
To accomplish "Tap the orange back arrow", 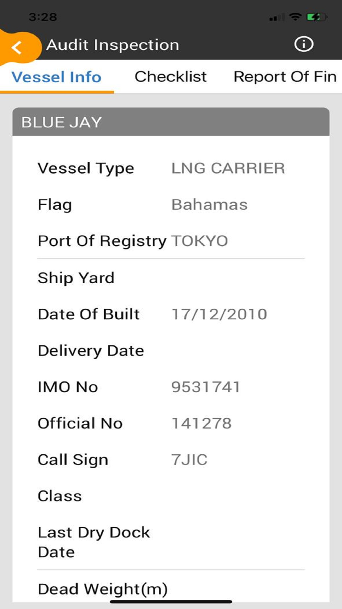I will (x=17, y=47).
